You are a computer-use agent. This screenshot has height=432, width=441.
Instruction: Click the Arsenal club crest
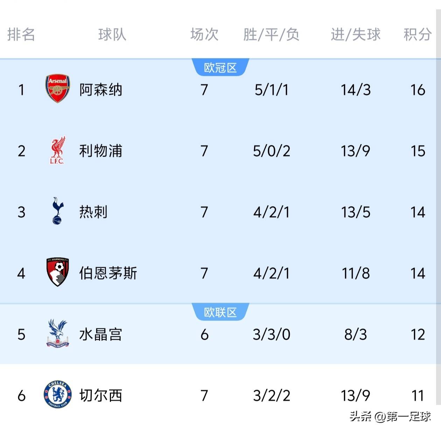(x=58, y=88)
